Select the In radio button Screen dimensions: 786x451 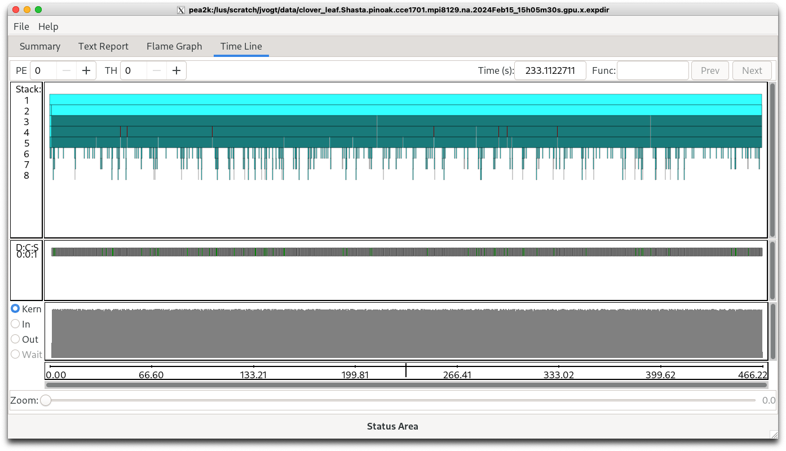pos(16,324)
